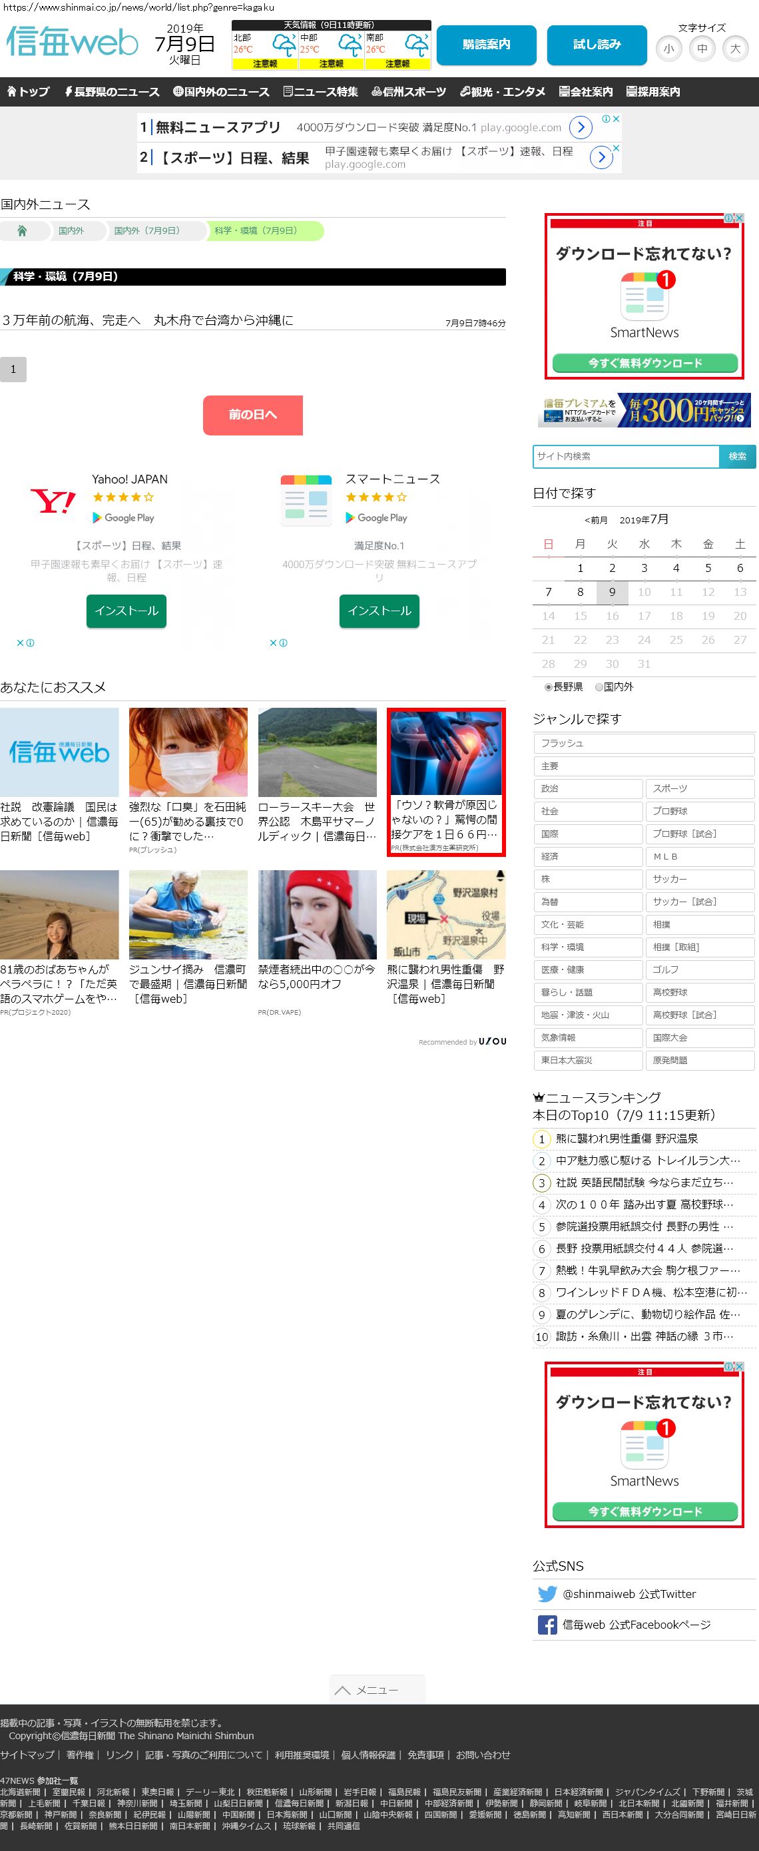Open the official Twitter icon link
Screen dimensions: 759x1851
[x=547, y=1594]
